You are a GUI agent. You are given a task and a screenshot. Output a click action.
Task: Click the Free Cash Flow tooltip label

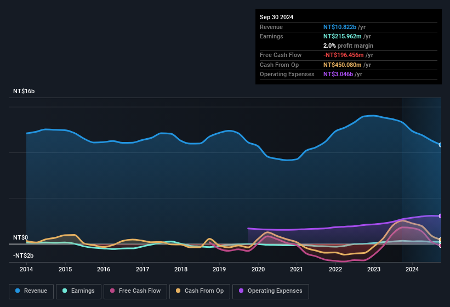coord(281,55)
